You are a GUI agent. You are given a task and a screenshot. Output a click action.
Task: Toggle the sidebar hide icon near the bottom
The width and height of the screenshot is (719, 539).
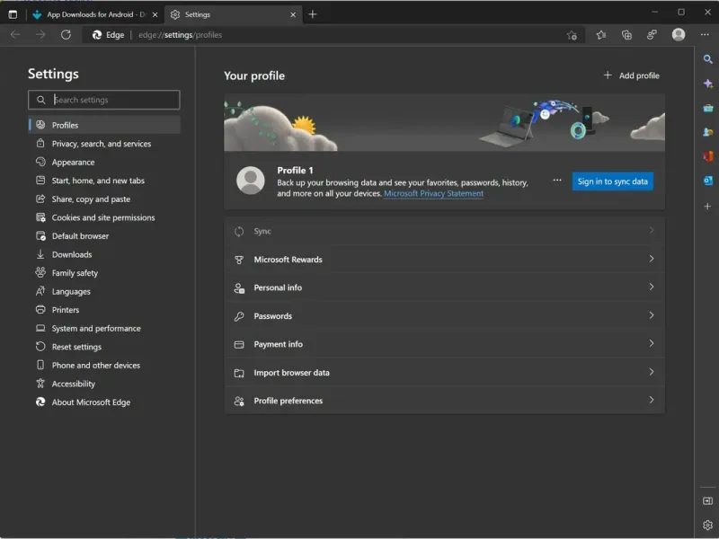pos(707,501)
